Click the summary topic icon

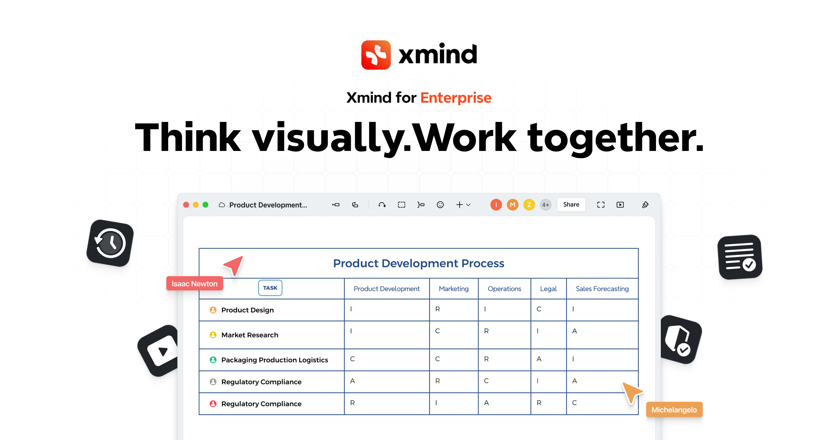click(x=421, y=205)
